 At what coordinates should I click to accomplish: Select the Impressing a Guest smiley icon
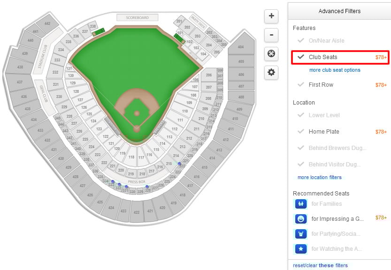click(x=301, y=219)
